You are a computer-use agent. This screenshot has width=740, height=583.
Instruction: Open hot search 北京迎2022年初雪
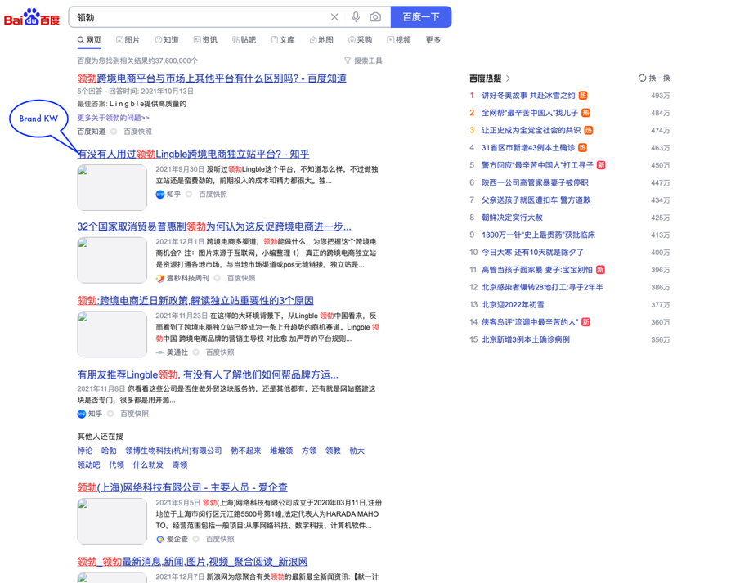(513, 305)
